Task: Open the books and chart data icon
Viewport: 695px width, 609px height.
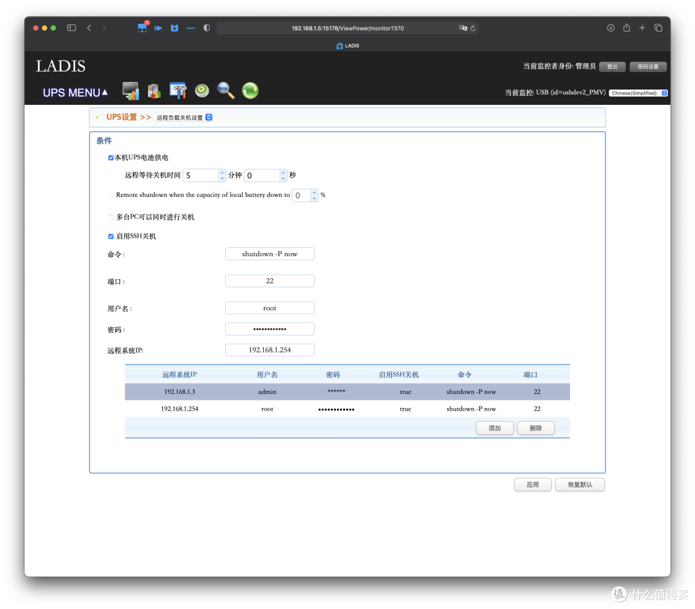Action: (154, 91)
